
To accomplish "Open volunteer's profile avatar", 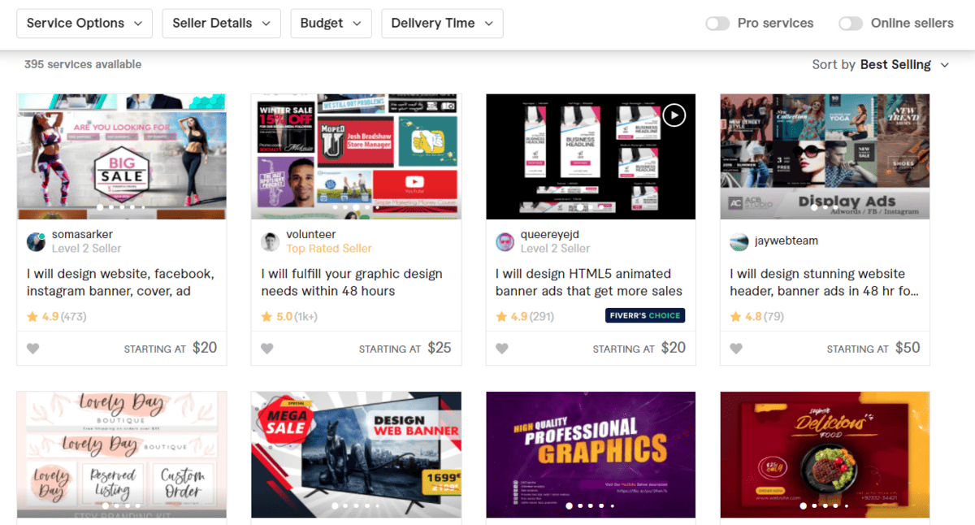I will 271,241.
